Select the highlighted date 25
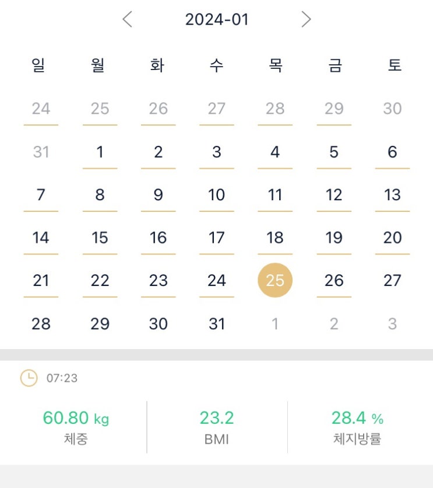433x488 pixels. pos(275,281)
